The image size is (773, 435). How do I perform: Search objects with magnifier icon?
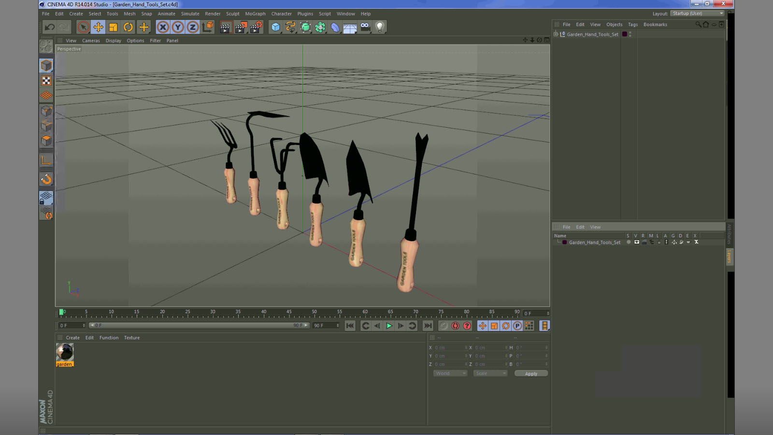(x=698, y=25)
